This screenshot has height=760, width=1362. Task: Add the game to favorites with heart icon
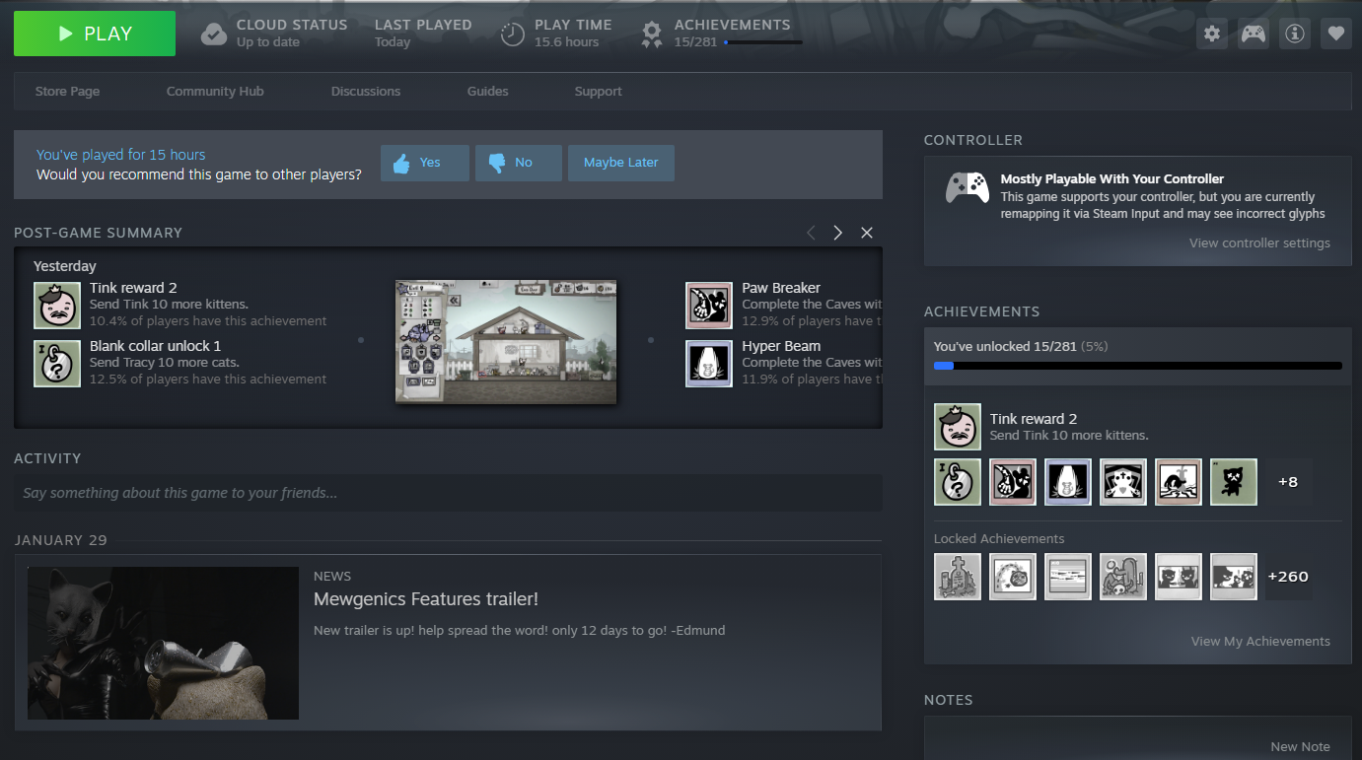tap(1336, 34)
